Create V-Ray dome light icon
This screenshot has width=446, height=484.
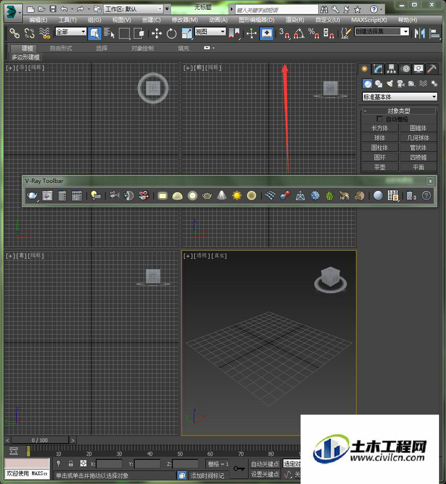click(177, 196)
